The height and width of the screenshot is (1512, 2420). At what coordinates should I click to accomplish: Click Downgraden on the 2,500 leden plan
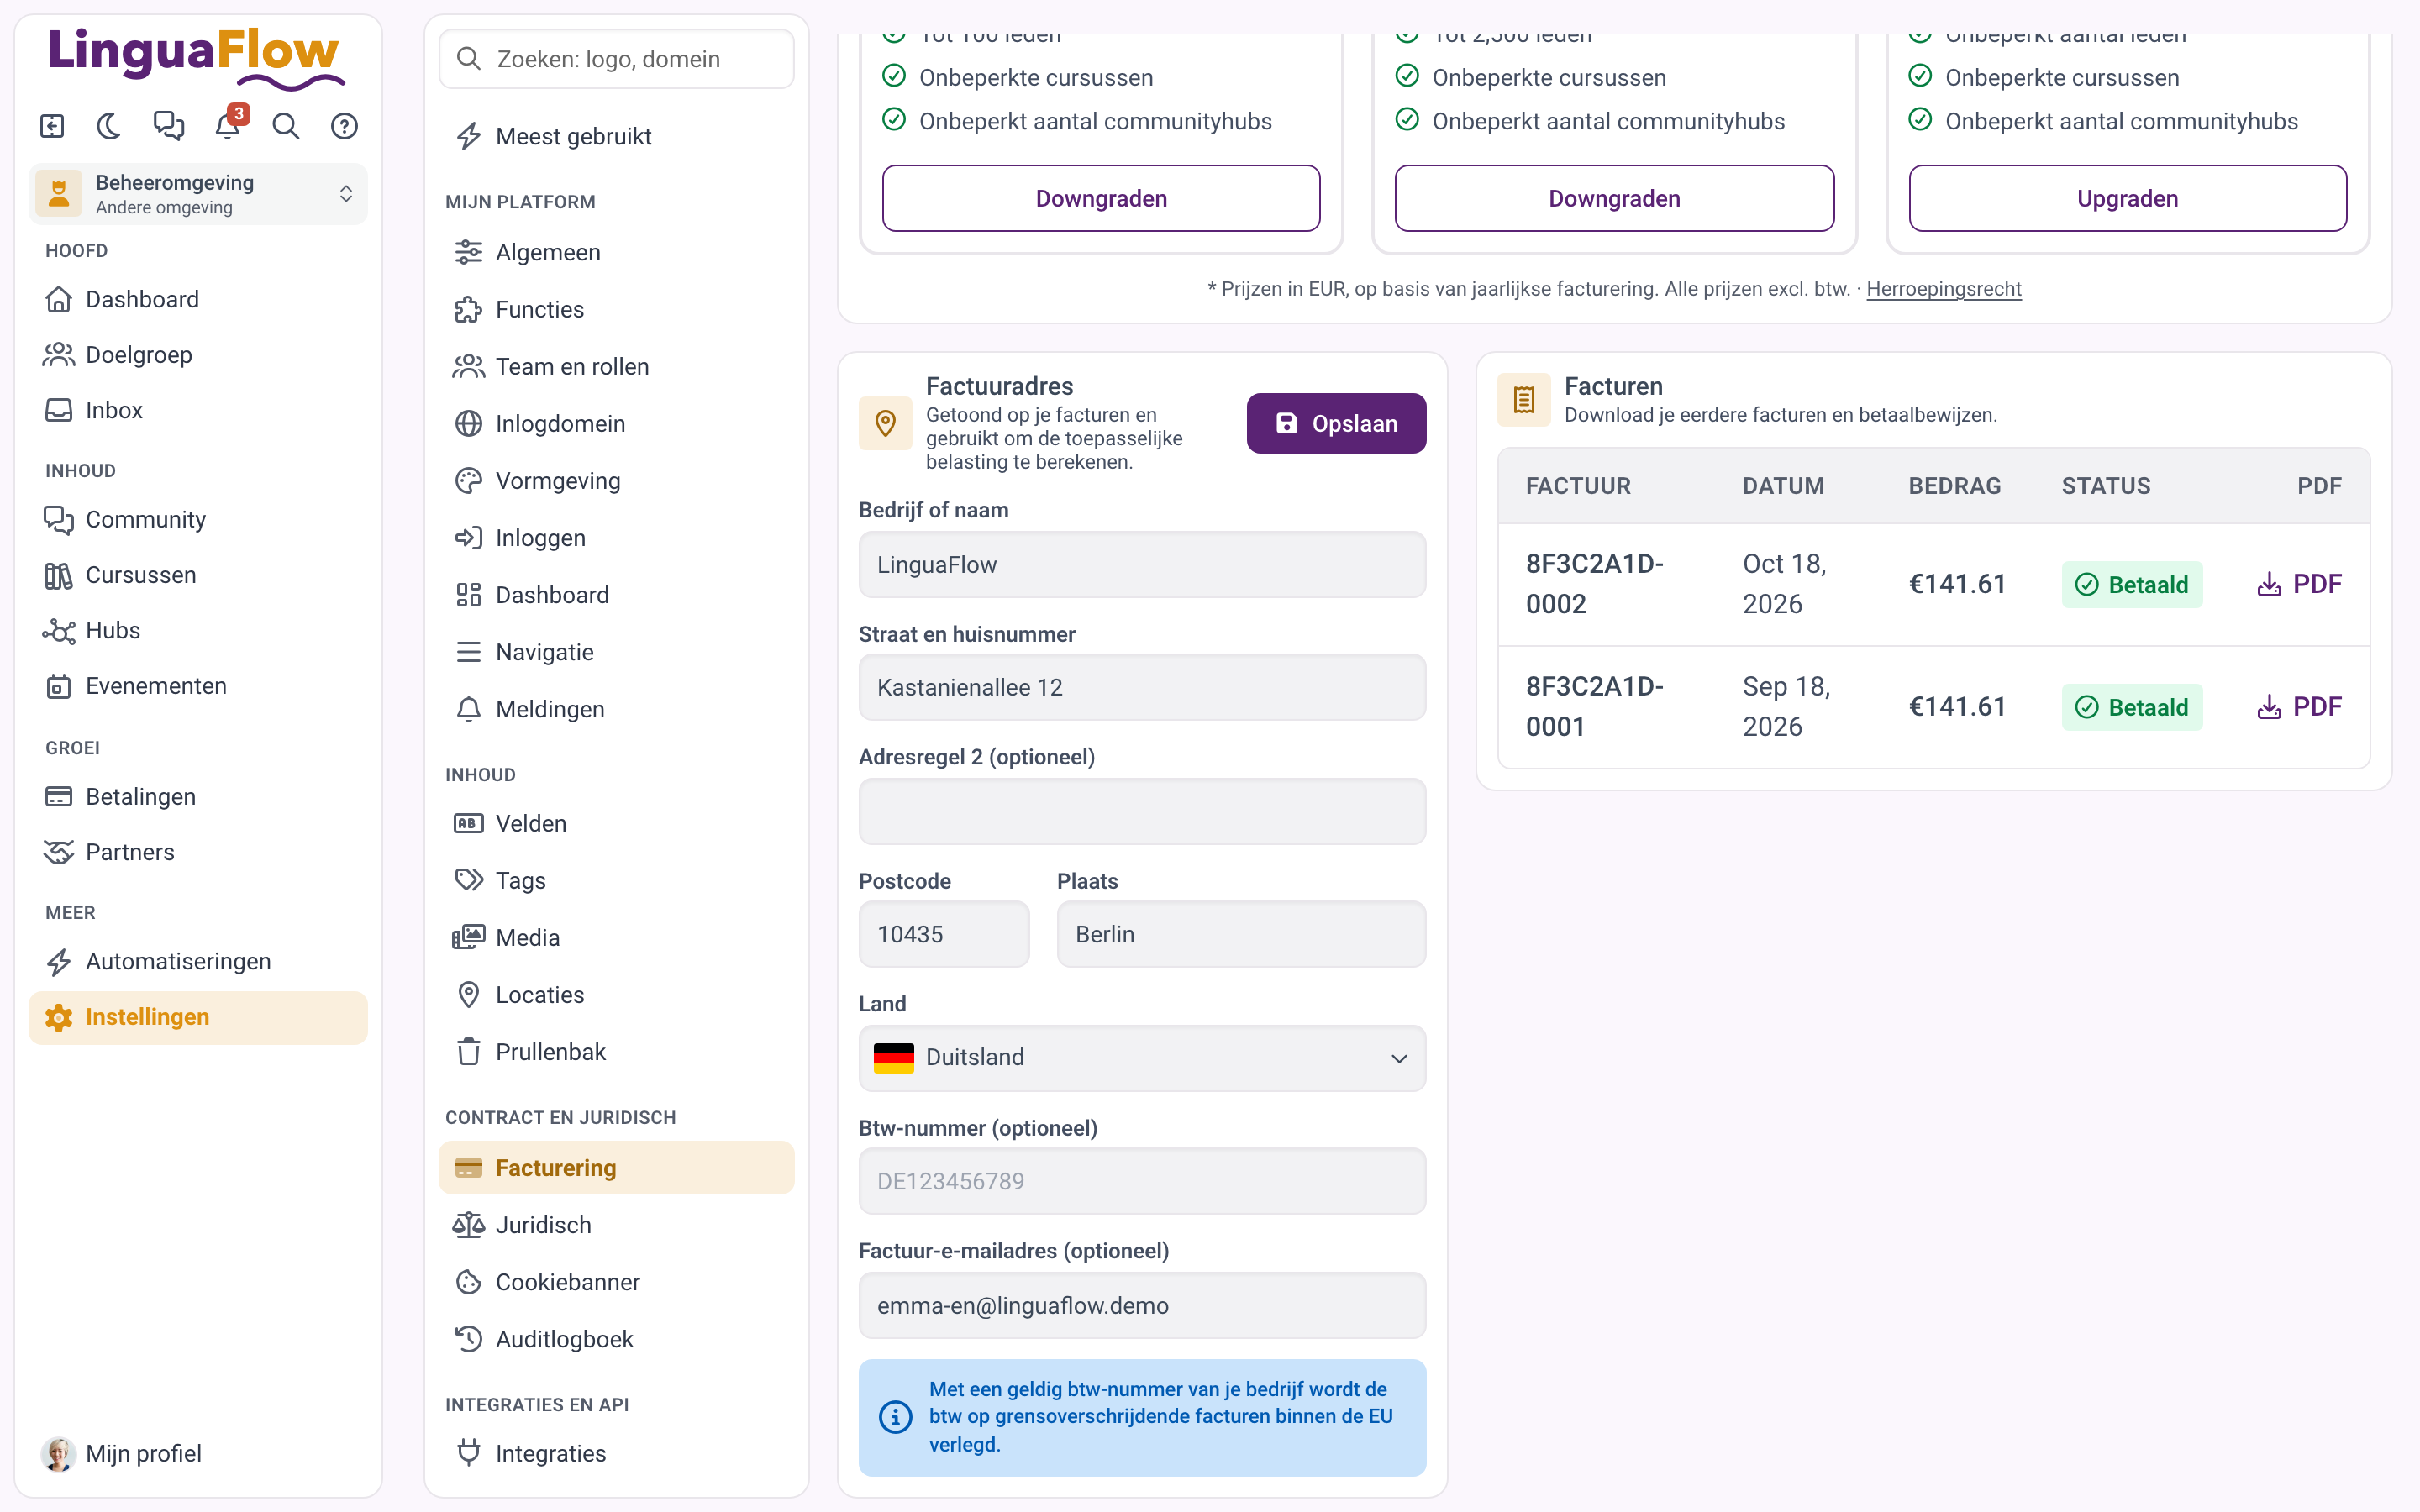click(x=1614, y=199)
